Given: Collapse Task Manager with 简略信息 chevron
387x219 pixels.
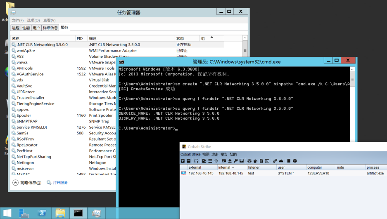Looking at the screenshot, I should (x=15, y=183).
